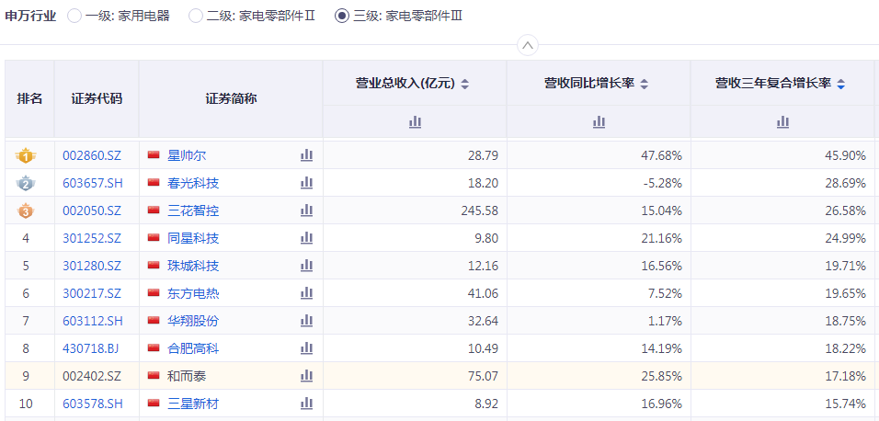
Task: Open bar chart icon for 东方电热 row
Action: click(x=306, y=293)
